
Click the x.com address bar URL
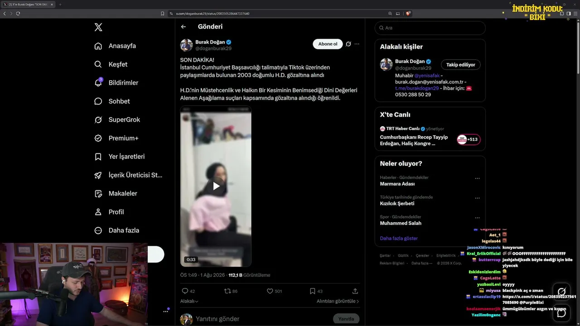coord(213,14)
